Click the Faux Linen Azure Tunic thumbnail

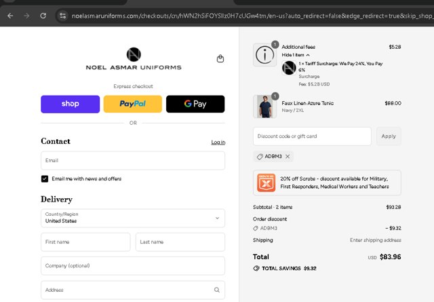pyautogui.click(x=264, y=107)
